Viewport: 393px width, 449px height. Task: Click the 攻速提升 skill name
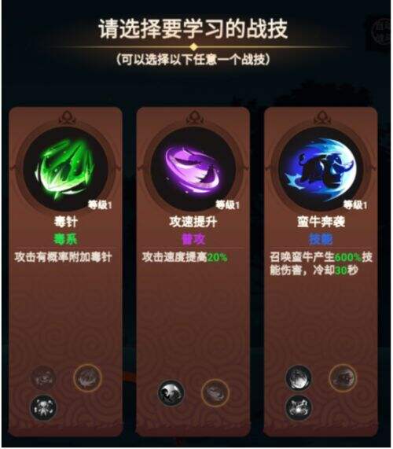(193, 222)
